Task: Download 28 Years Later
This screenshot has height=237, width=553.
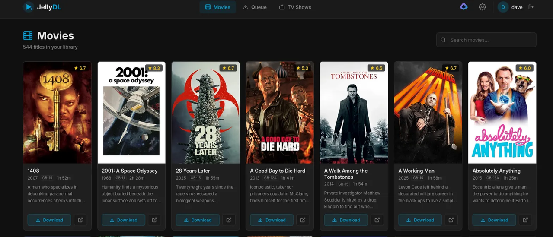Action: pos(198,220)
